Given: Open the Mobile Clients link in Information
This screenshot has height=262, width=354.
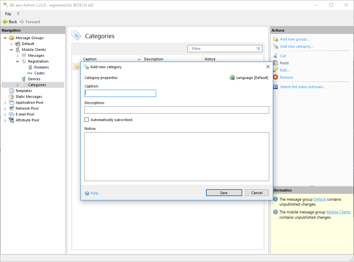Looking at the screenshot, I should coord(338,212).
